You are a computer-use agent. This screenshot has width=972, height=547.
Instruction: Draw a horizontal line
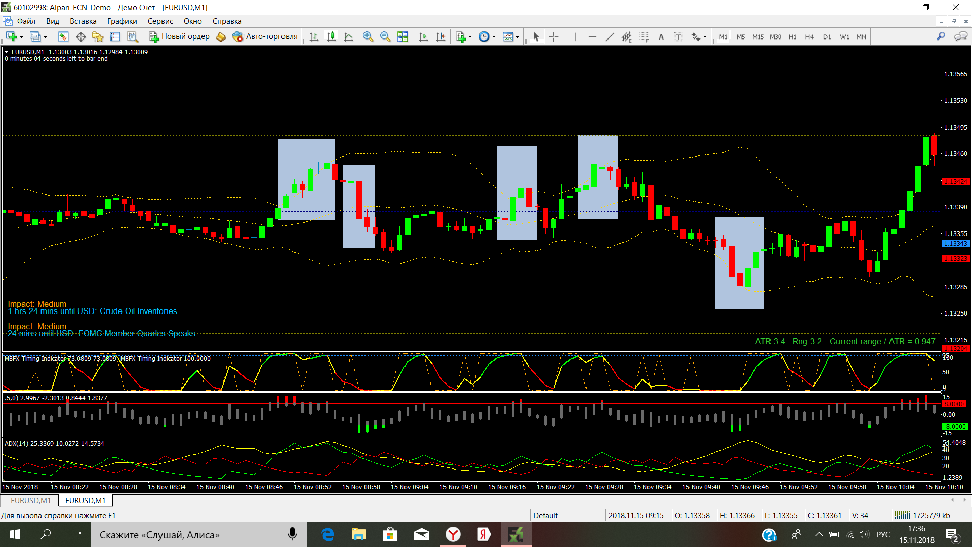click(x=592, y=36)
